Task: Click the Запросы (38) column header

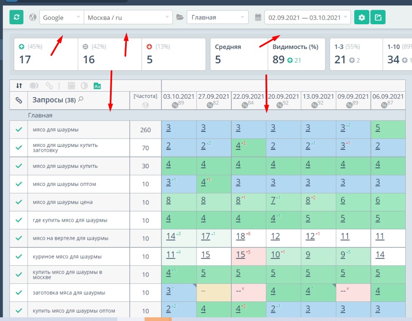Action: [x=79, y=100]
